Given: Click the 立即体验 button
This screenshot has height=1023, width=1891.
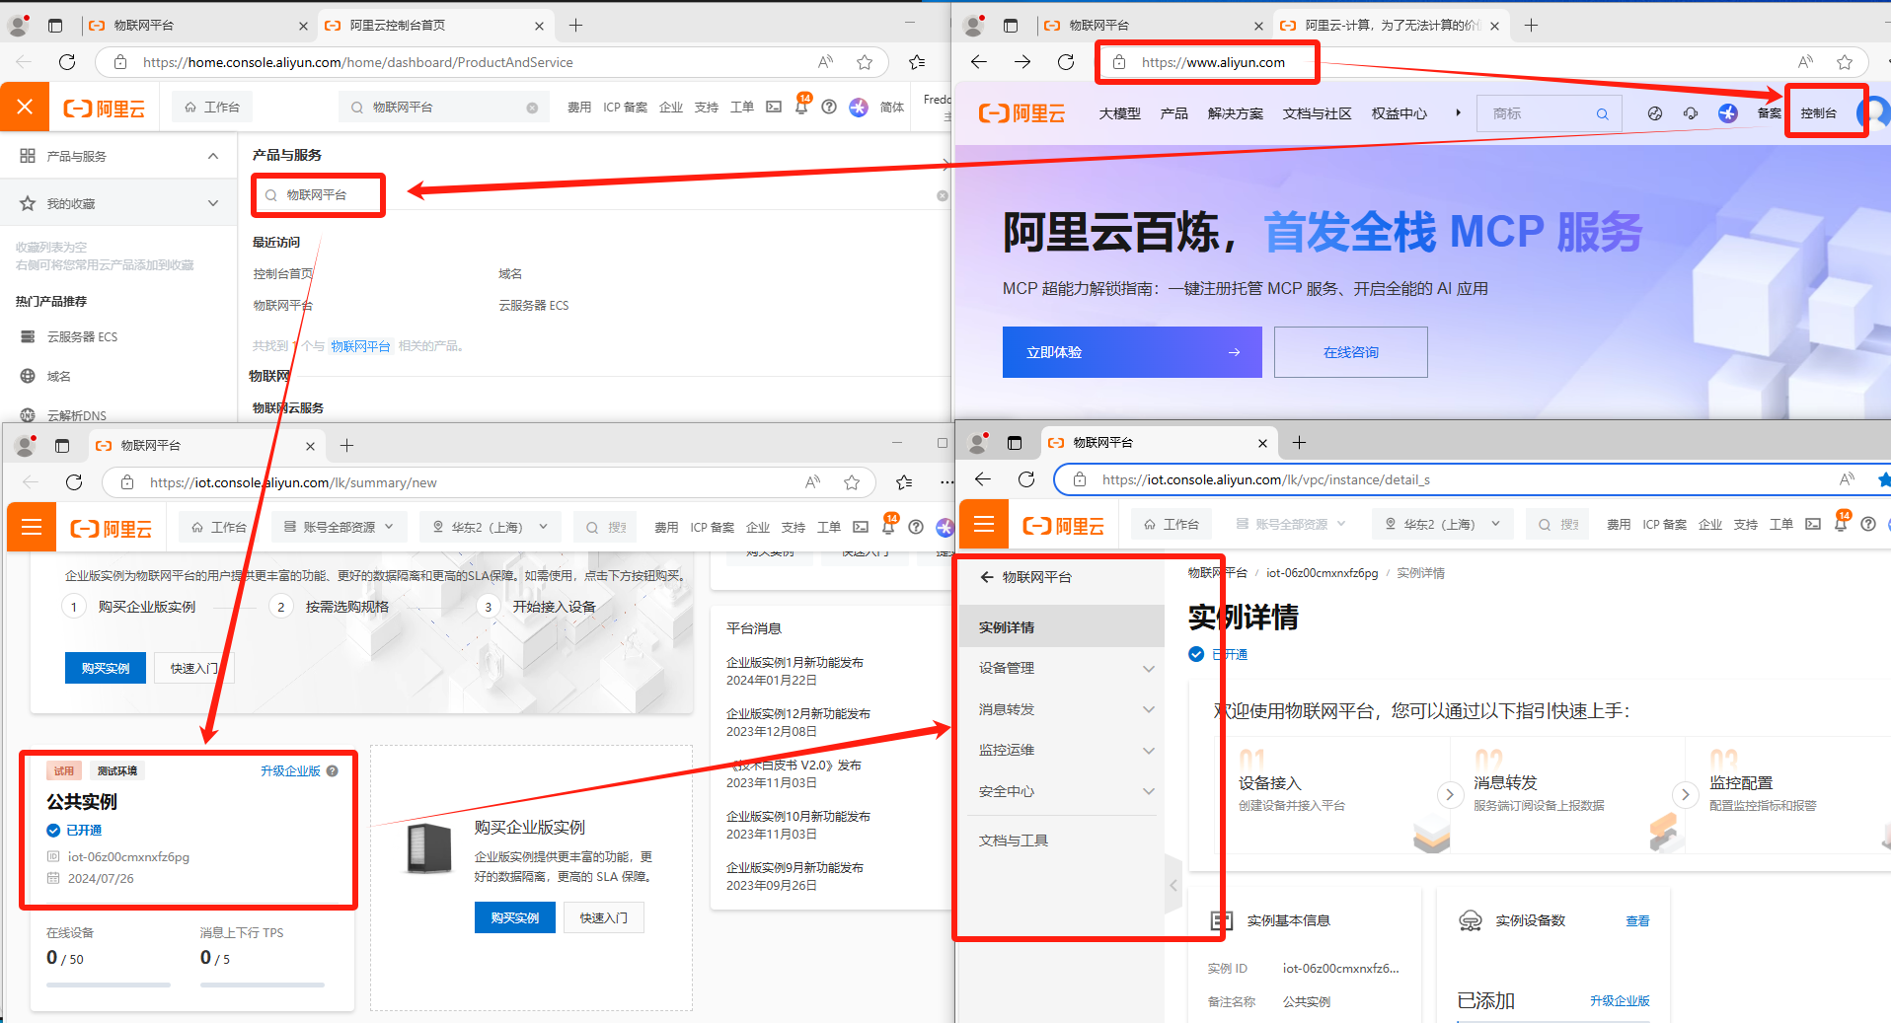Looking at the screenshot, I should click(1132, 352).
